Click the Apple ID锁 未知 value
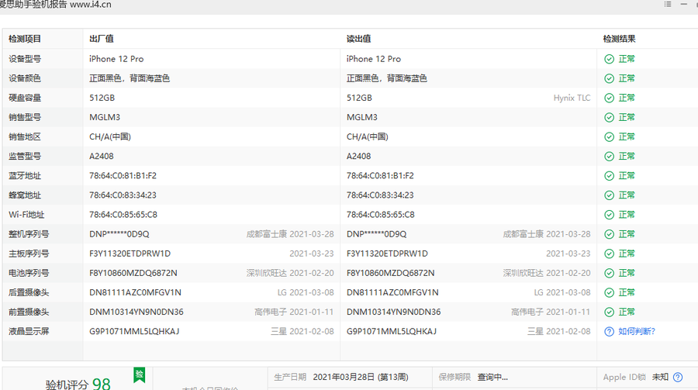This screenshot has width=698, height=390. 660,377
